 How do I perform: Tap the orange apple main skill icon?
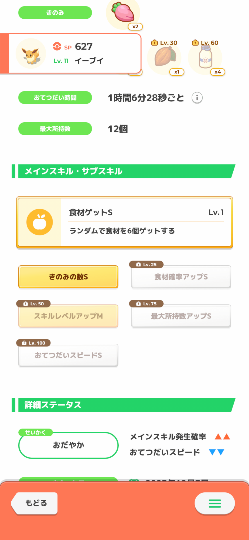40,222
